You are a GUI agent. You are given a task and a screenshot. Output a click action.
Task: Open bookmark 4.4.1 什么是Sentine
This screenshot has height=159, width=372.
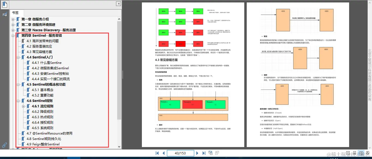47,63
